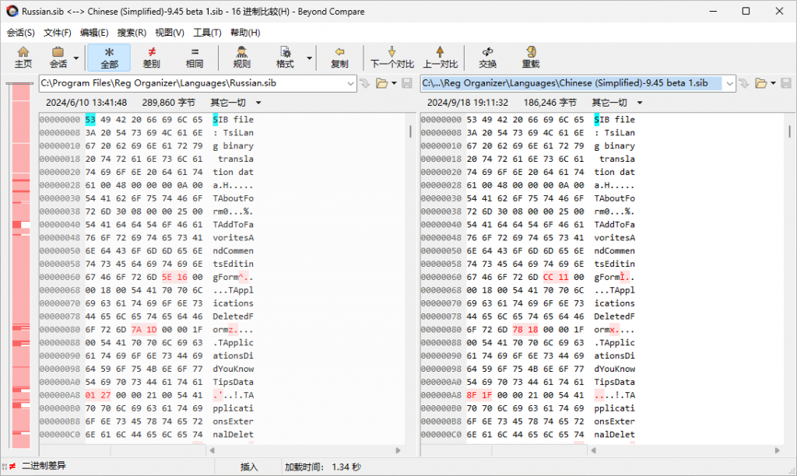Show only differences with 差别 filter
The height and width of the screenshot is (476, 797).
pyautogui.click(x=152, y=58)
